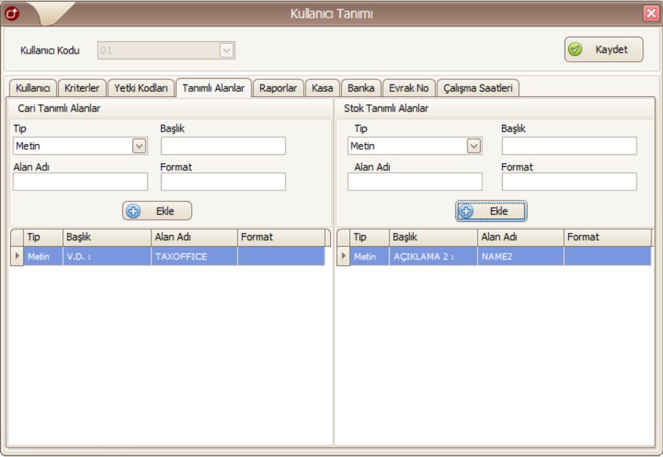Image resolution: width=663 pixels, height=457 pixels.
Task: Click the green checkmark icon on Kaydet
Action: pyautogui.click(x=578, y=51)
